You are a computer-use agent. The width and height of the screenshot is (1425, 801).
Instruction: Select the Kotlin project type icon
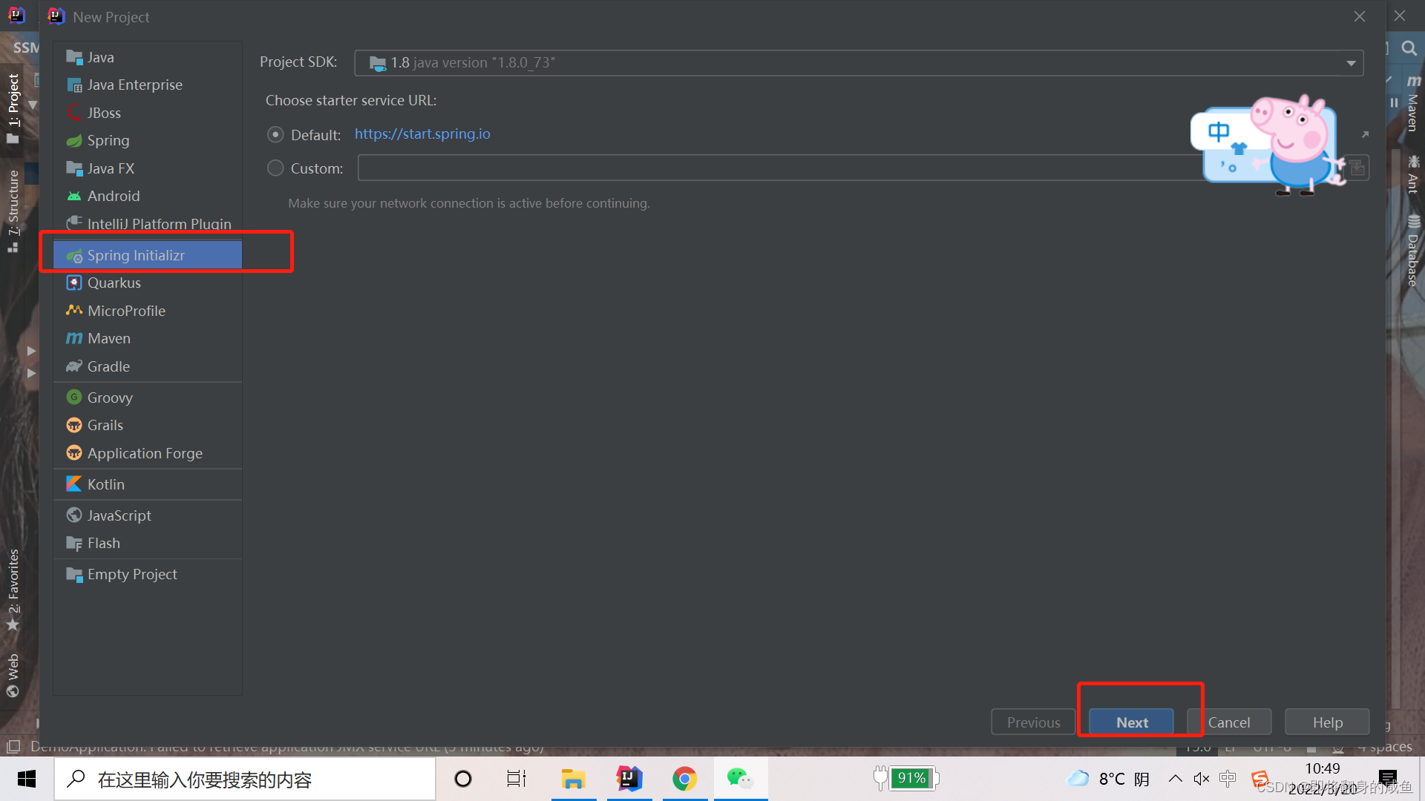[x=73, y=484]
